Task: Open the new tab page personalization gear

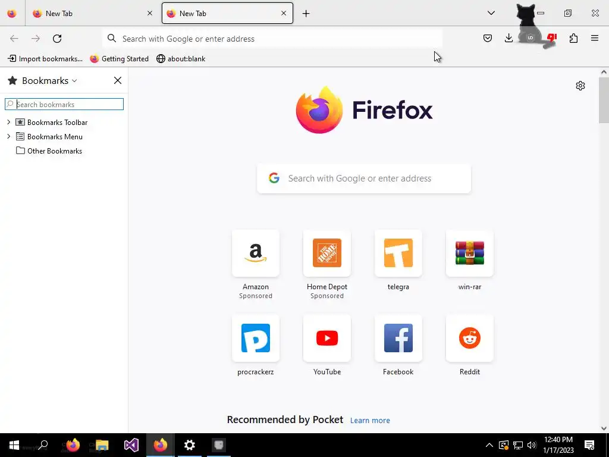Action: (580, 86)
